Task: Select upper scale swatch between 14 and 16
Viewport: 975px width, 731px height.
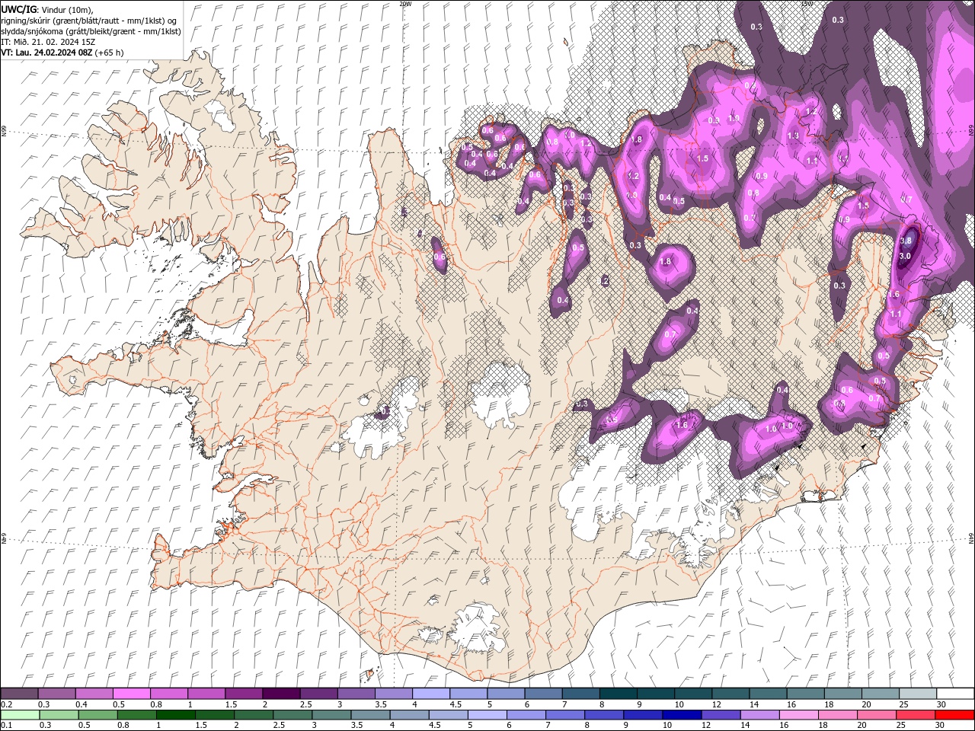Action: (x=769, y=694)
